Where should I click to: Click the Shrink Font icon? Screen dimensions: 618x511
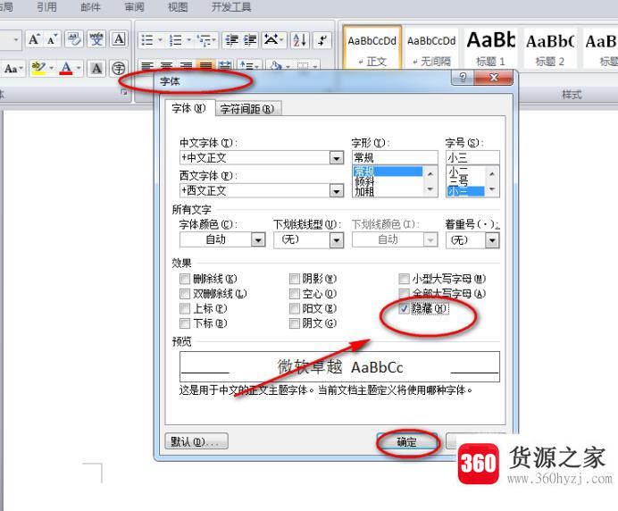(52, 39)
